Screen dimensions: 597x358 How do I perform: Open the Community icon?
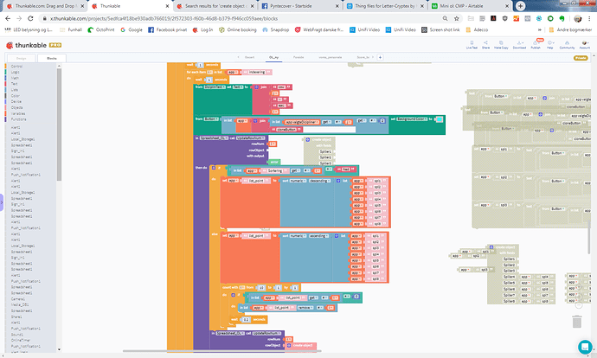567,44
